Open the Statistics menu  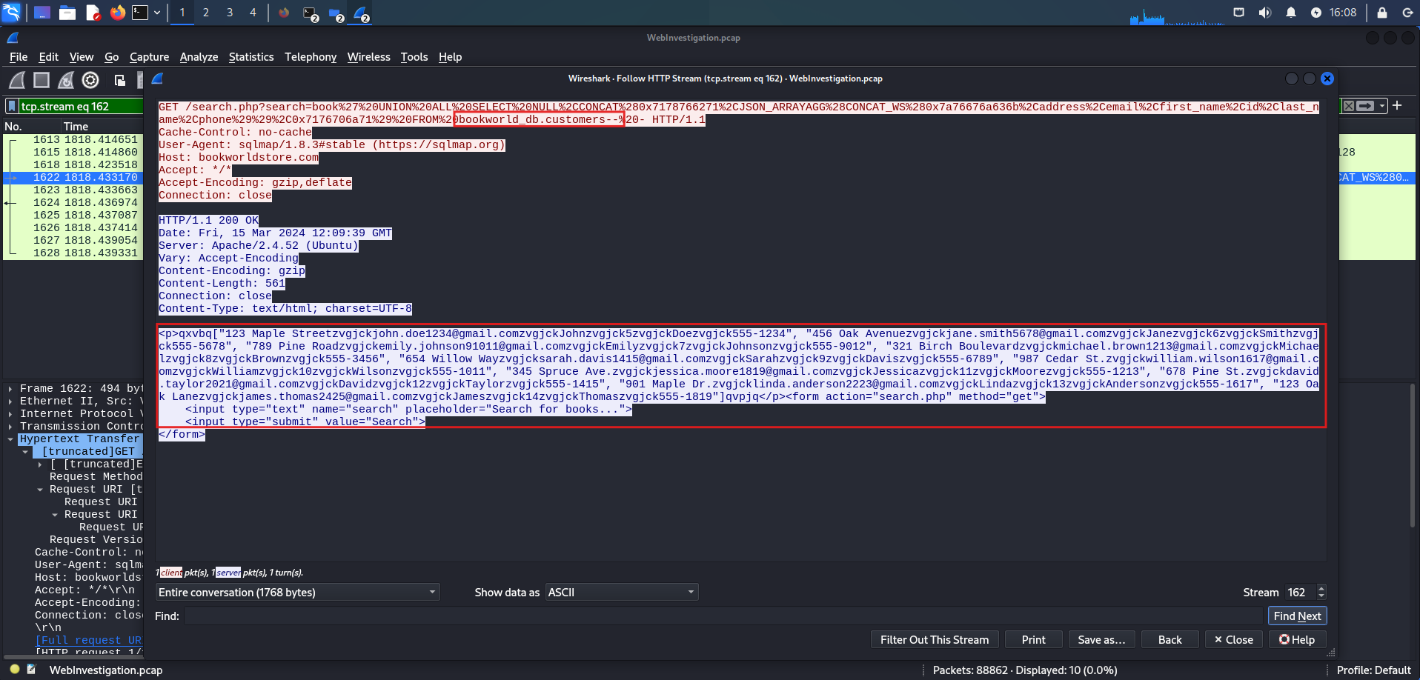pyautogui.click(x=251, y=57)
